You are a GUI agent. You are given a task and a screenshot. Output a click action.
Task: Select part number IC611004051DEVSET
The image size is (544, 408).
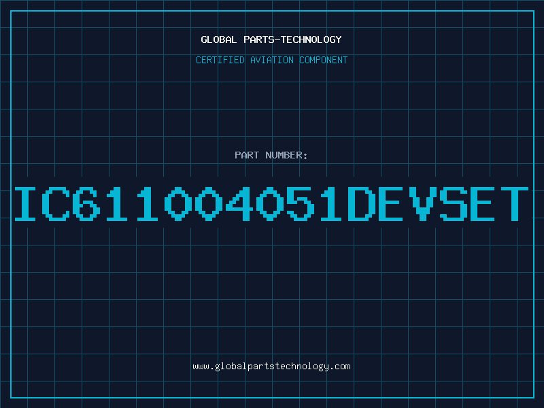[x=271, y=203]
